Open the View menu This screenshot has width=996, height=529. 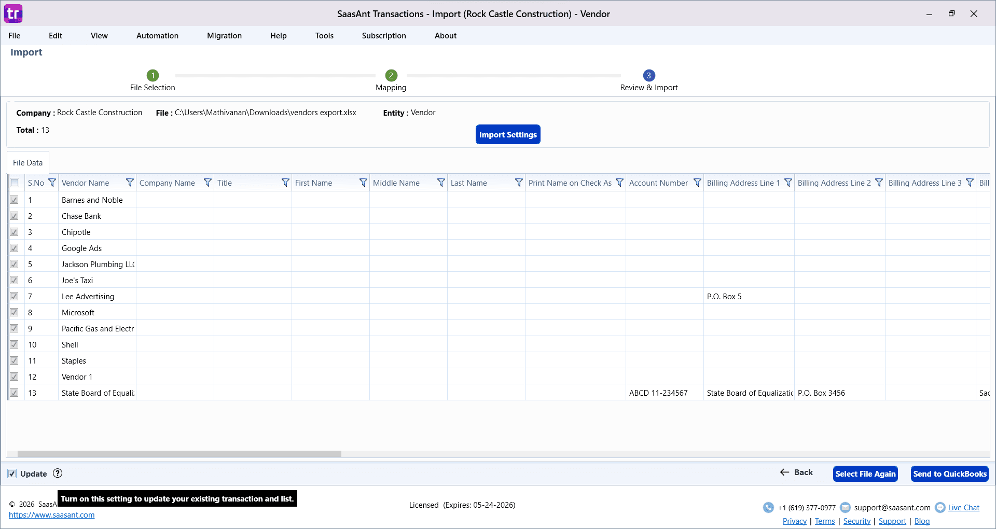click(x=99, y=35)
